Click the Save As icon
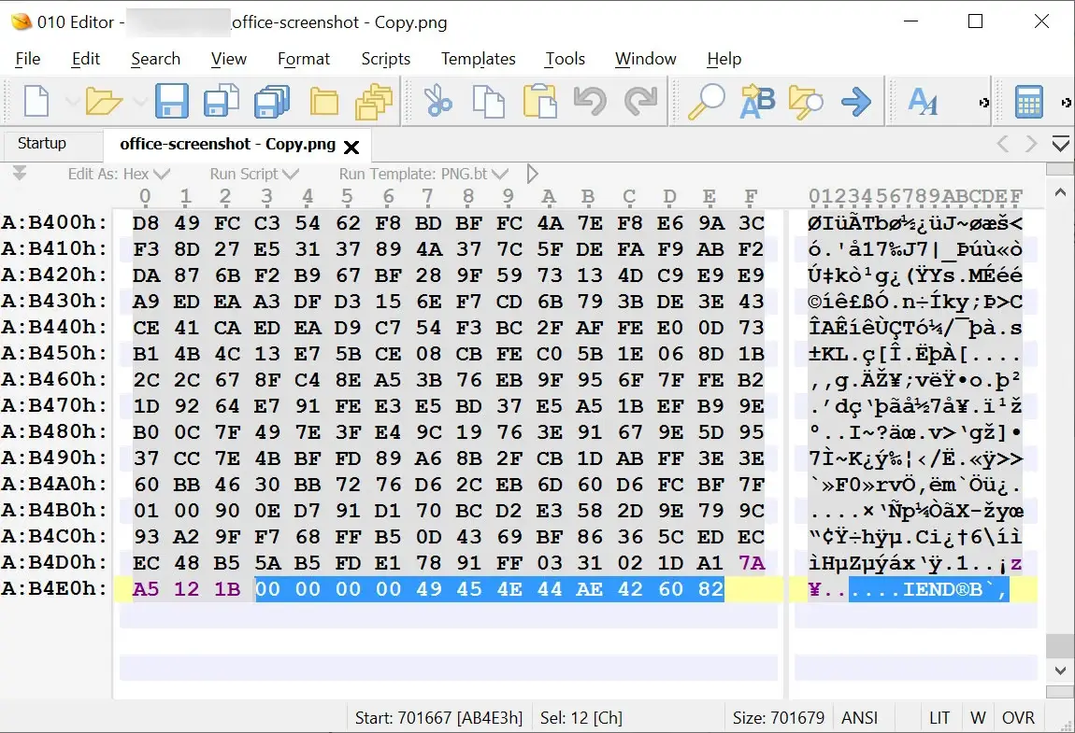Viewport: 1075px width, 733px height. pyautogui.click(x=221, y=102)
